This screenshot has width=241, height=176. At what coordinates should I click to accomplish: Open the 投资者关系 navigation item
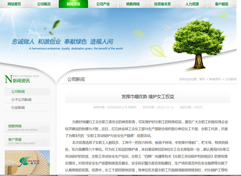pyautogui.click(x=162, y=4)
